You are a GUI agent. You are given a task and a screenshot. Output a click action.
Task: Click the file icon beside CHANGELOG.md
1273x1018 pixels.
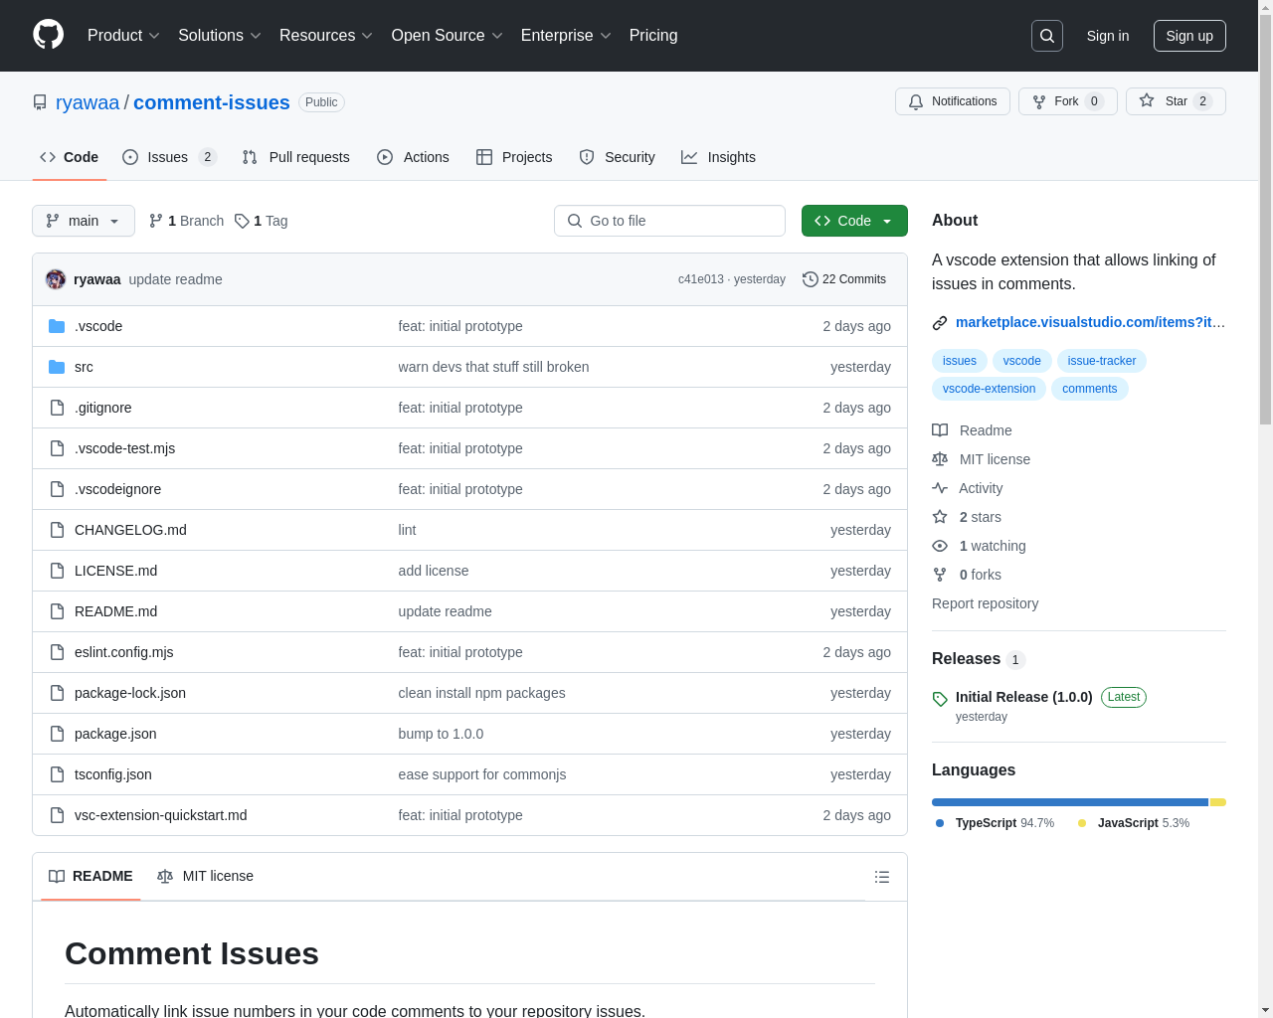coord(57,530)
